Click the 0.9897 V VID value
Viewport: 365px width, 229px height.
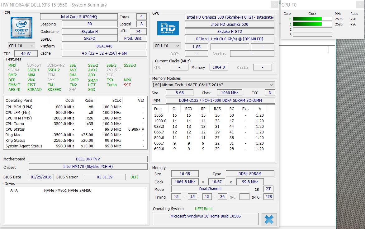pos(136,129)
